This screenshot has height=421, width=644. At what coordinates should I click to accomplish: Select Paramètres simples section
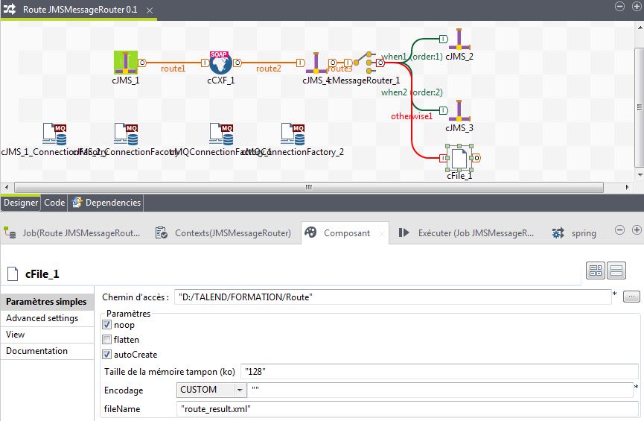coord(47,302)
